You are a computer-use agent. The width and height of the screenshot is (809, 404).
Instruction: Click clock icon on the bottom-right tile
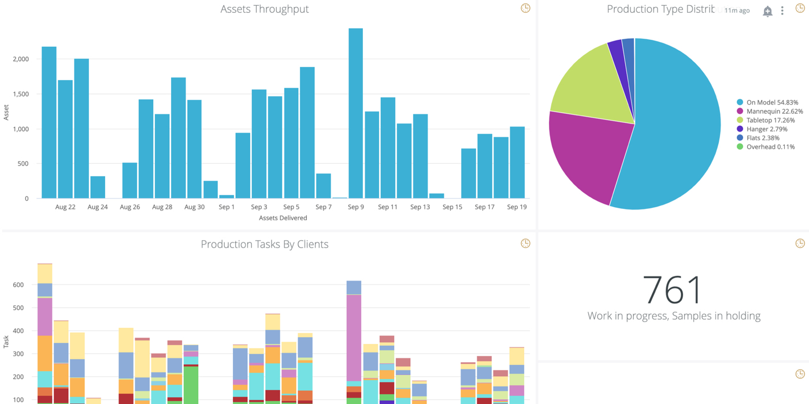point(800,374)
